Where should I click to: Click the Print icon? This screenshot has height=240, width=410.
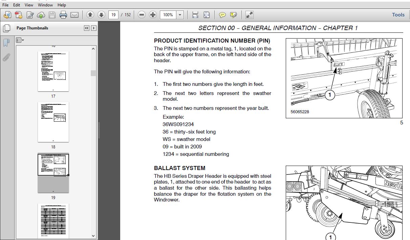[x=63, y=15]
